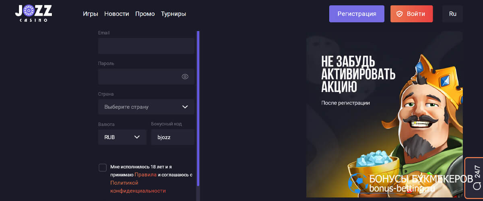This screenshot has width=483, height=201.
Task: Focus the Пароль password field
Action: (x=146, y=76)
